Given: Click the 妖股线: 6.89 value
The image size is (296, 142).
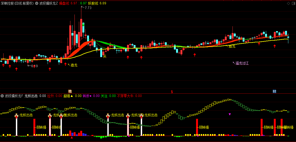Looking at the screenshot, I should pyautogui.click(x=97, y=3).
